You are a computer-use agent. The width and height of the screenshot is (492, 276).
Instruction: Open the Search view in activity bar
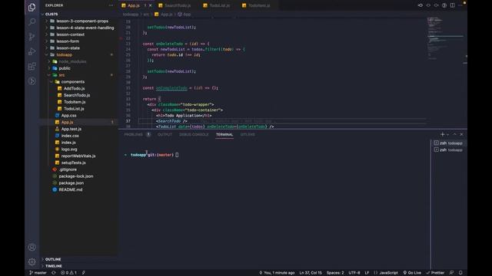[x=32, y=22]
